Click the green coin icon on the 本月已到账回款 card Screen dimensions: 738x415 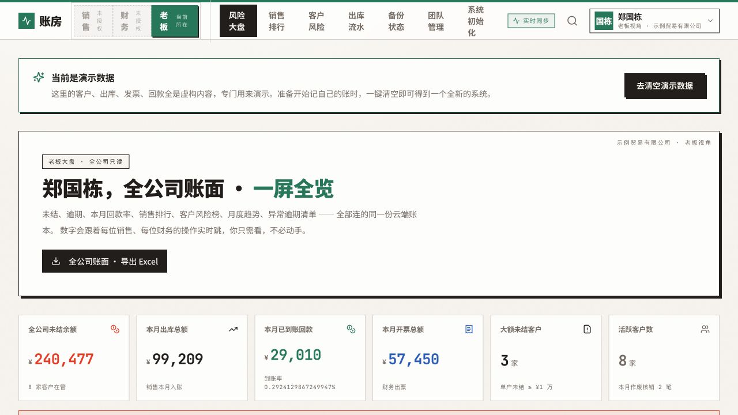click(x=351, y=329)
